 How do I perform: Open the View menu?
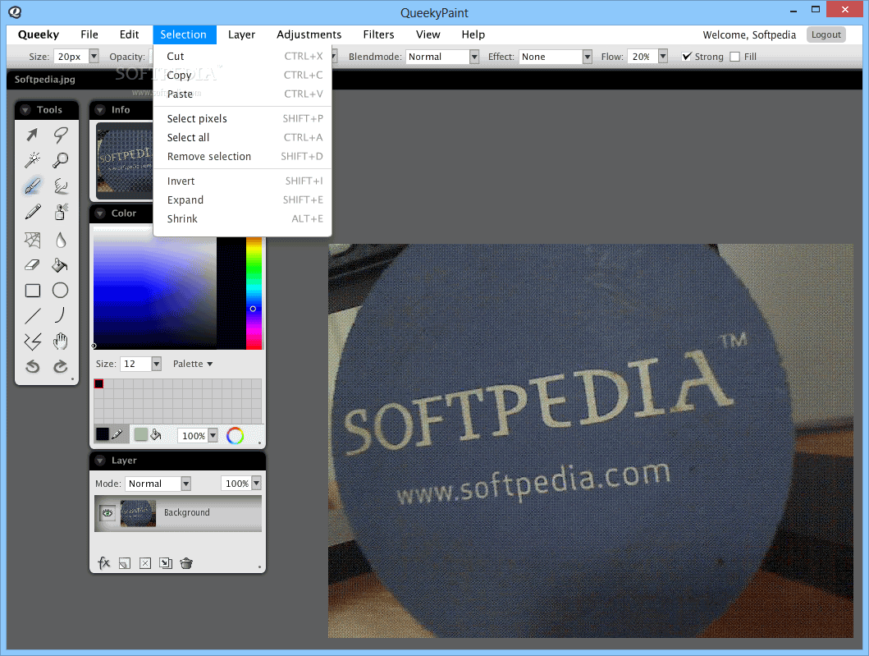[x=428, y=34]
